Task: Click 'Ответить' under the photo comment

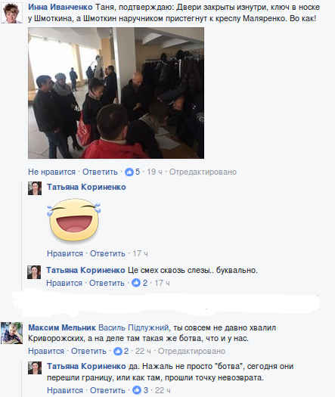Action: point(100,172)
